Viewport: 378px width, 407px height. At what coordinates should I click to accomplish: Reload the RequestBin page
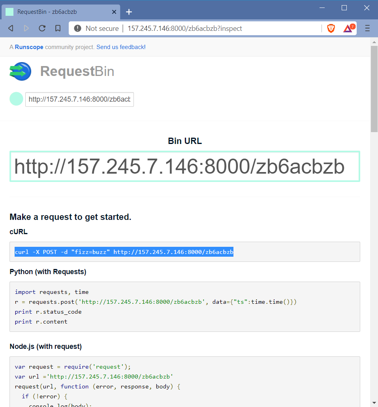(x=42, y=28)
